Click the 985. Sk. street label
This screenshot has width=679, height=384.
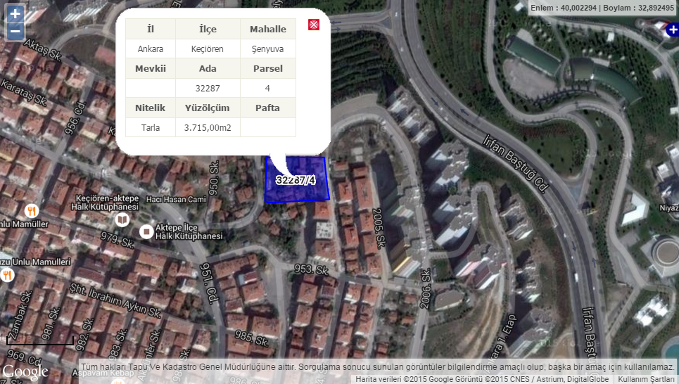(x=252, y=338)
